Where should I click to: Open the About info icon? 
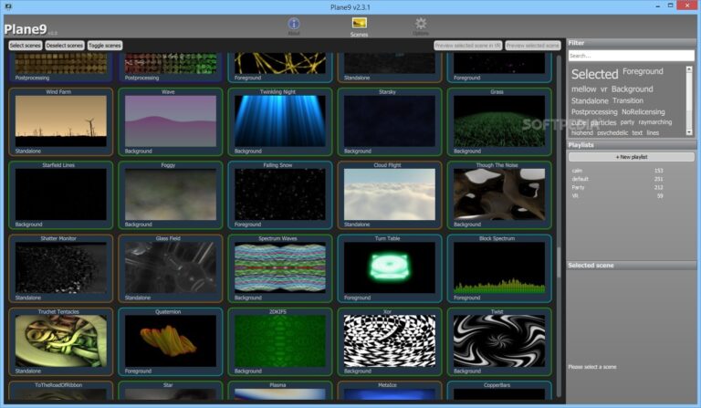(x=294, y=24)
